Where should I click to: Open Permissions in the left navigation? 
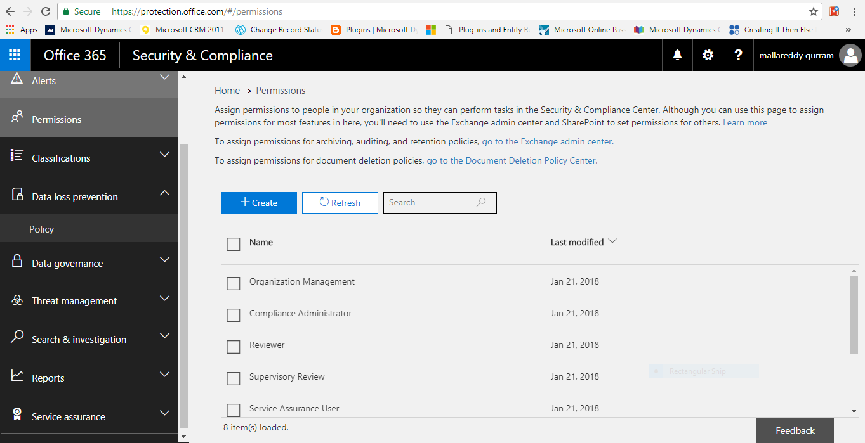point(56,119)
